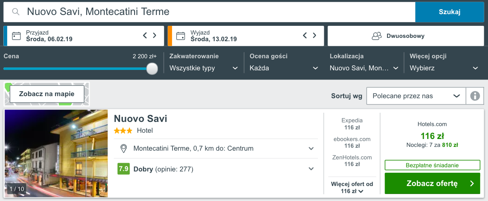Image resolution: width=488 pixels, height=201 pixels.
Task: Select ZenHotels.com 116 zł offer
Action: coord(352,161)
